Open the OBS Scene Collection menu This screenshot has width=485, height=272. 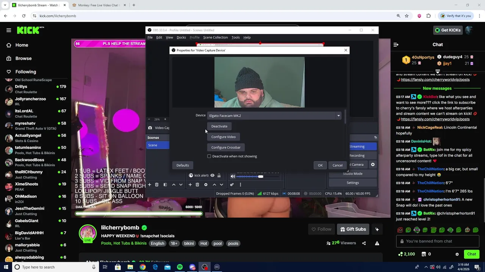[x=215, y=37]
